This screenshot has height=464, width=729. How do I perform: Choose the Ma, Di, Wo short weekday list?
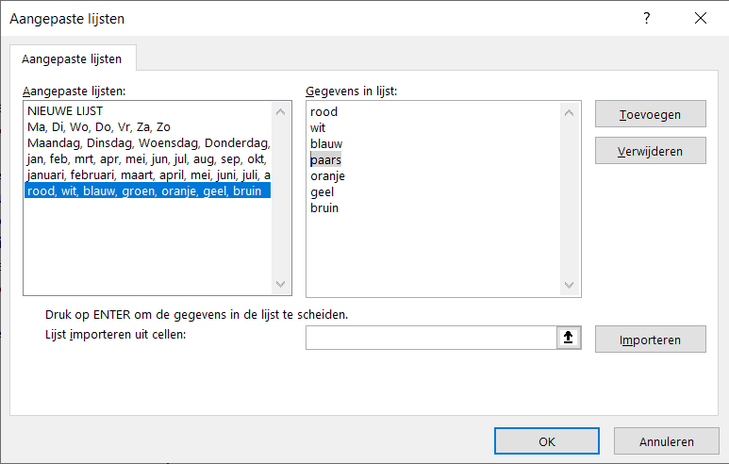click(99, 127)
